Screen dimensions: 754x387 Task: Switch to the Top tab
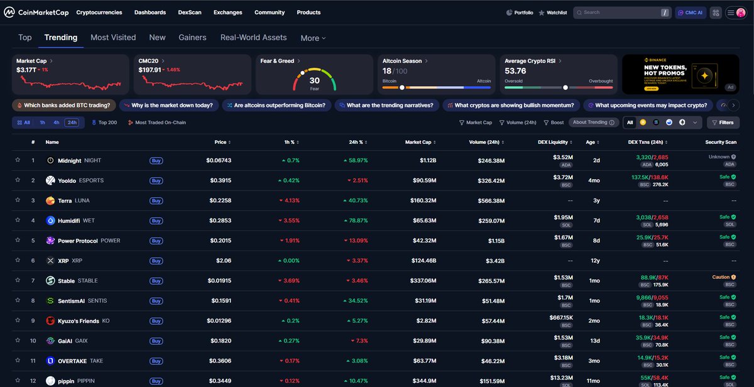click(x=25, y=38)
